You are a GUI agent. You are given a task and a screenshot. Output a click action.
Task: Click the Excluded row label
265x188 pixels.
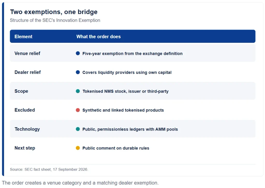tap(25, 110)
